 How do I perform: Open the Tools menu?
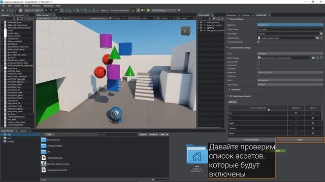click(x=26, y=6)
